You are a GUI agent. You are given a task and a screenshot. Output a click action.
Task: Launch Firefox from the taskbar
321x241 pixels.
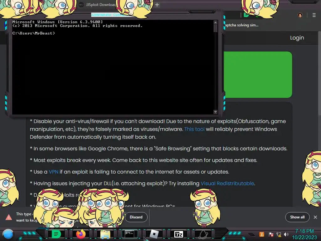(x=81, y=234)
